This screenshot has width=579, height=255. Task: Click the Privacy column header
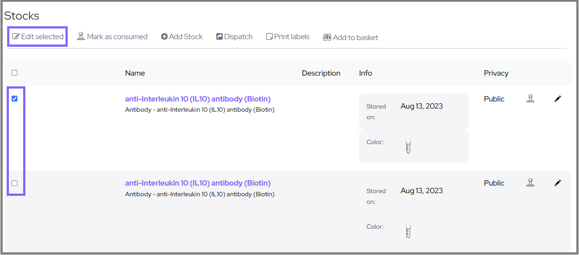[496, 73]
